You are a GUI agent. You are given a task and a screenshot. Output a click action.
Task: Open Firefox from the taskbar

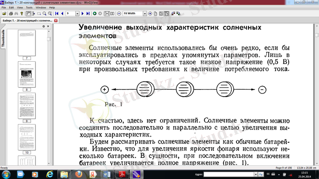click(79, 174)
